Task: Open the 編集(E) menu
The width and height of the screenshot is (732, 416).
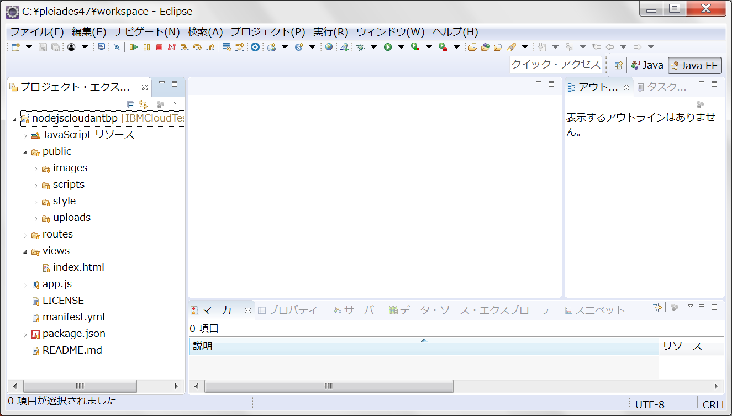Action: [x=89, y=32]
